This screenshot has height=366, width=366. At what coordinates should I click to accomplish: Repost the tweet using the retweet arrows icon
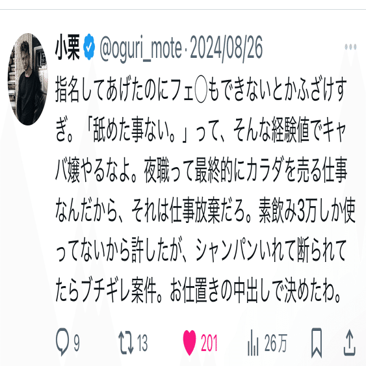[x=126, y=343]
